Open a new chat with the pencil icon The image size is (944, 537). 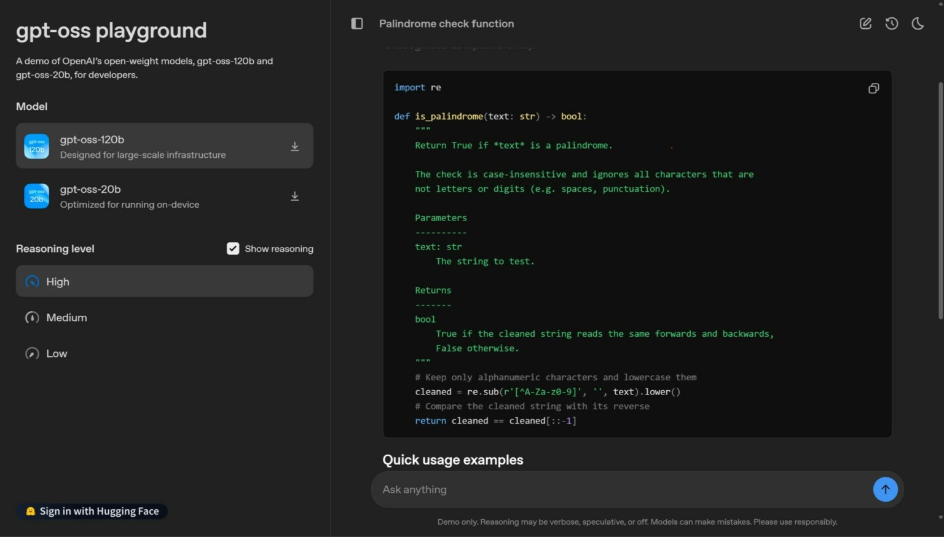coord(865,23)
